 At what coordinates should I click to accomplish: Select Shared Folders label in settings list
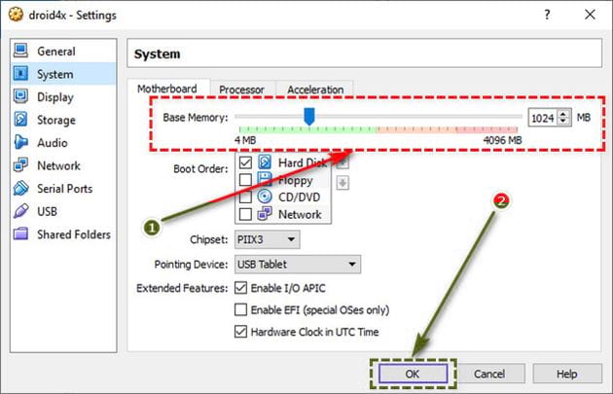click(74, 234)
